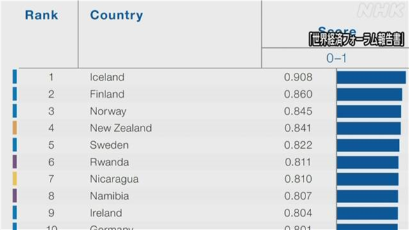Screen dimensions: 409x230
Task: Select the Finland country name
Action: click(x=107, y=94)
